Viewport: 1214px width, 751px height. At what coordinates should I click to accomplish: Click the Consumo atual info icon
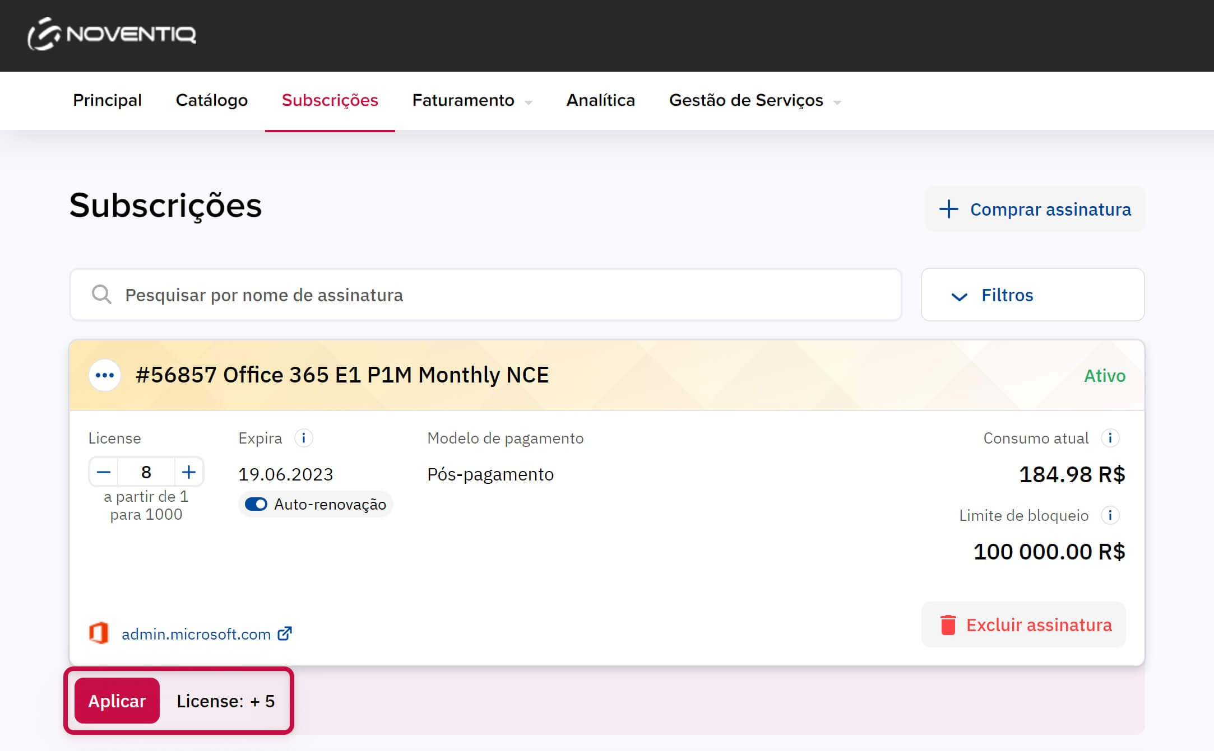coord(1110,438)
